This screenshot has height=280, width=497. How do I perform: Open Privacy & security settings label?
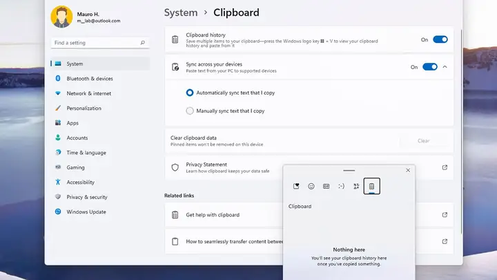coord(87,197)
